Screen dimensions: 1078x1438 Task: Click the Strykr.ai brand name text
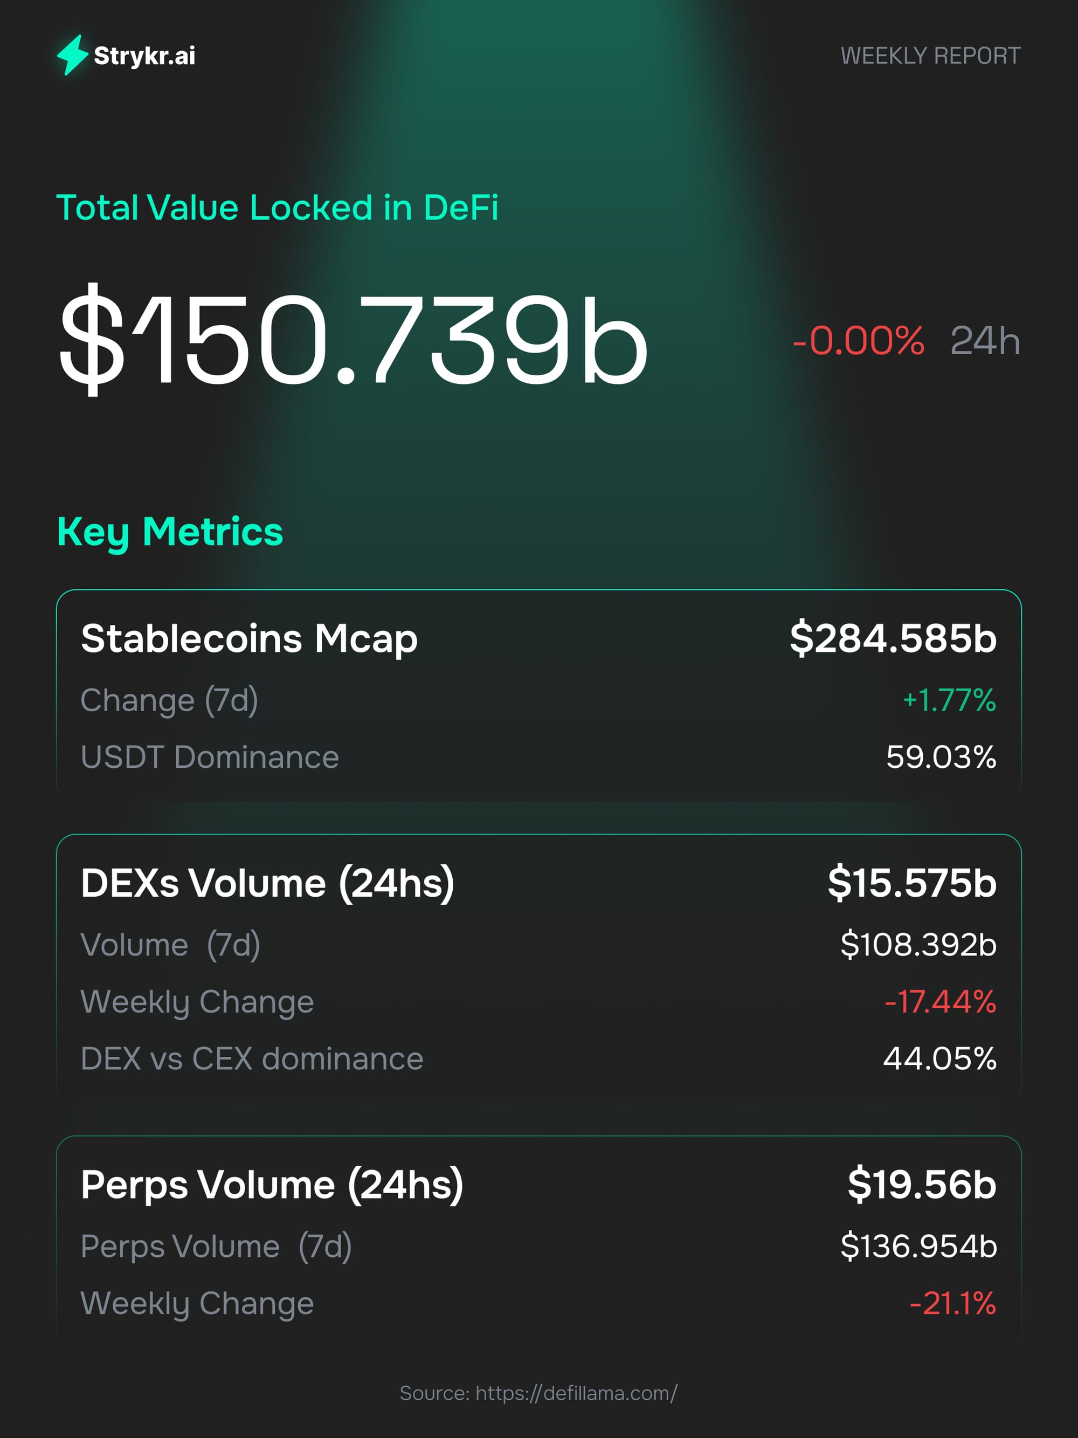click(144, 56)
